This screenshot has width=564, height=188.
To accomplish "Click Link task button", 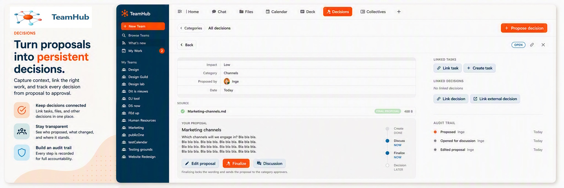I will 448,68.
